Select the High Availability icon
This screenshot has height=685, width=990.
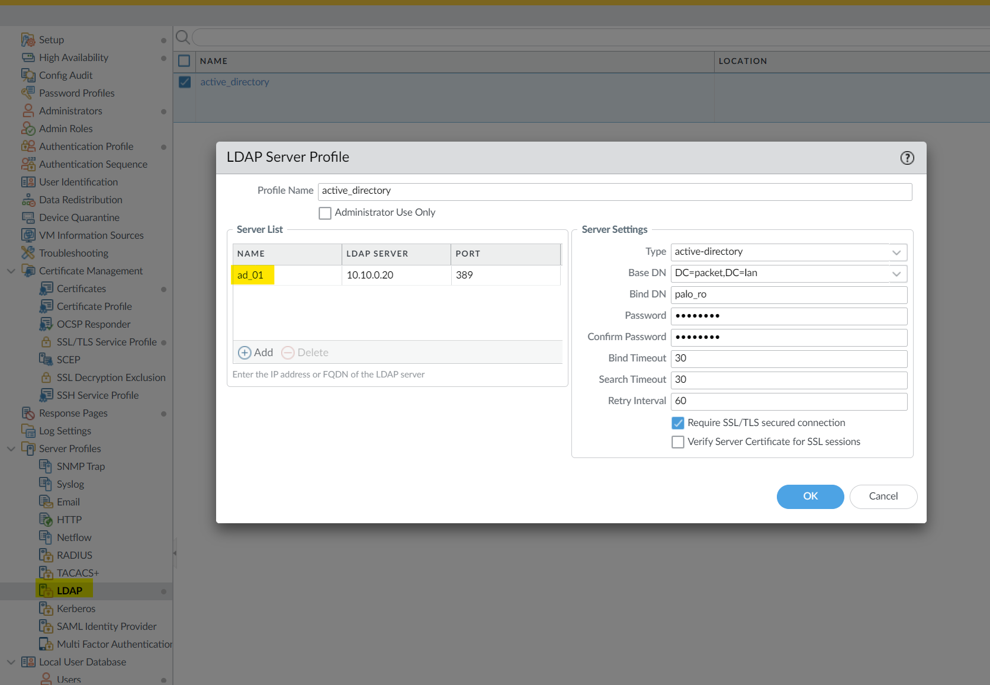pos(28,57)
